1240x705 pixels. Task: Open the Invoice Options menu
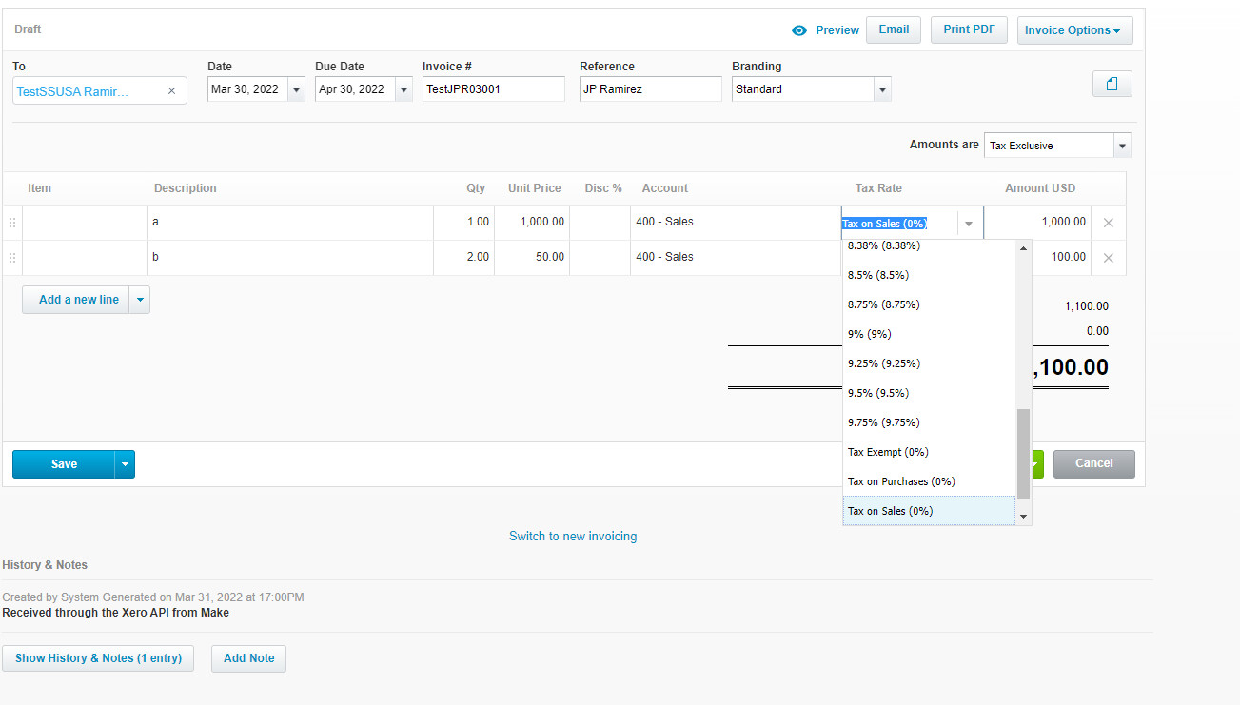coord(1074,30)
